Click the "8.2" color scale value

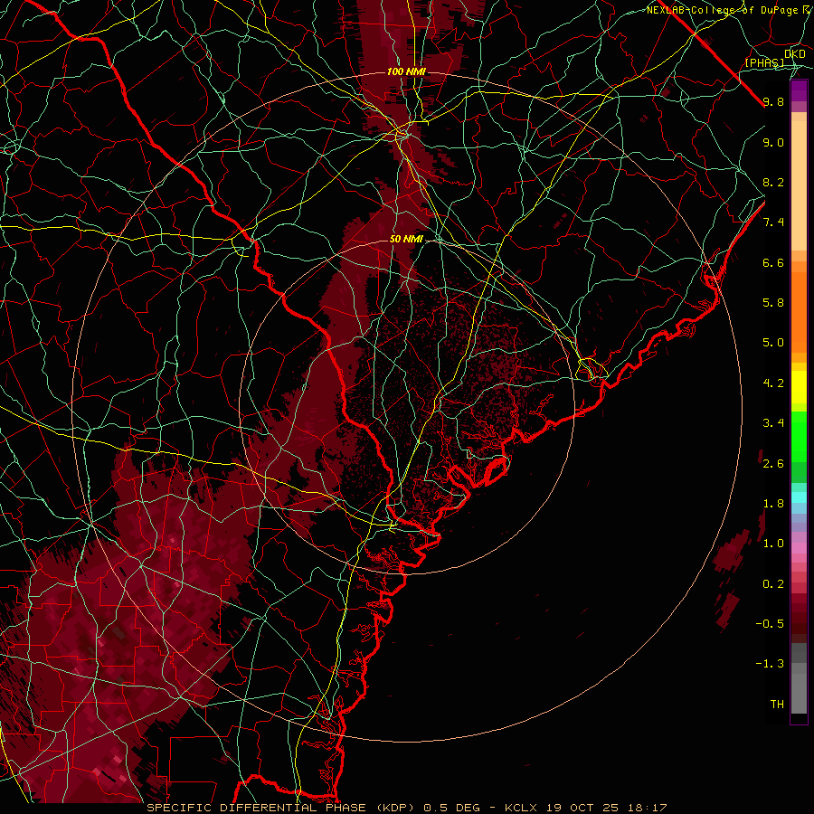[773, 182]
